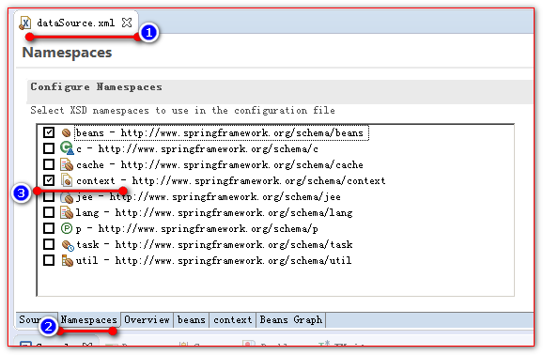Switch to the Overview tab
This screenshot has height=355, width=543.
click(x=147, y=319)
